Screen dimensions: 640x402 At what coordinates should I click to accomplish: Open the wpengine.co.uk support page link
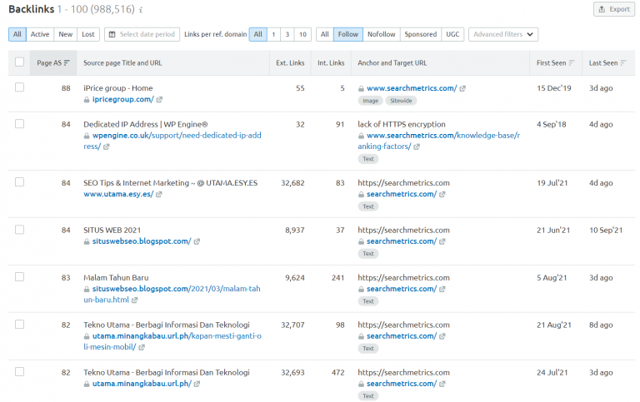coord(172,141)
